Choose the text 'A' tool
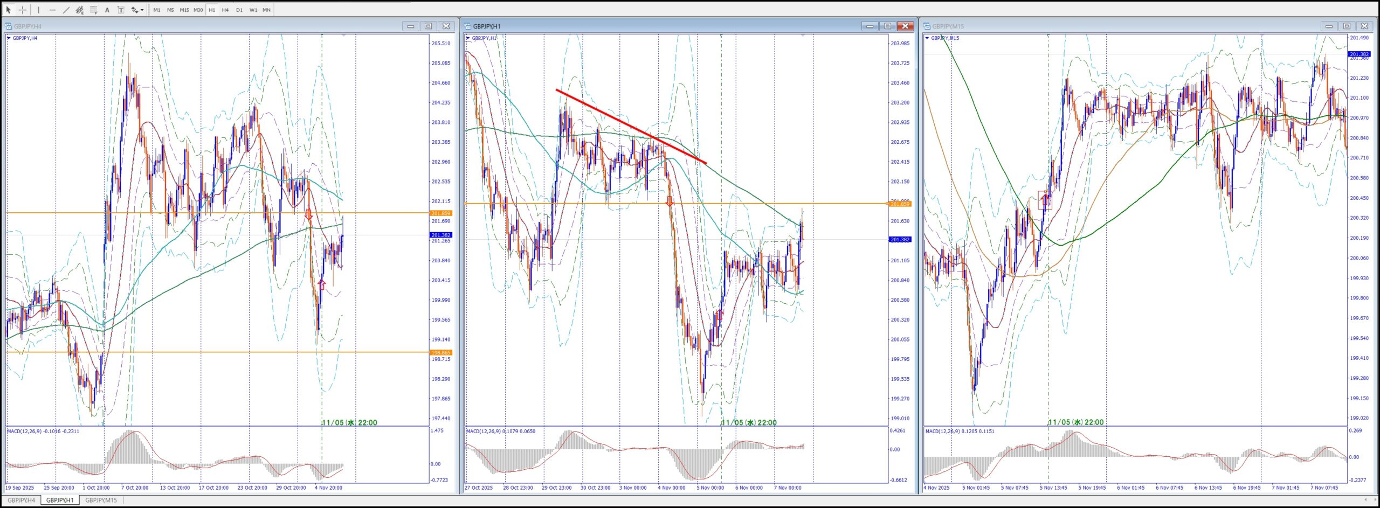Image resolution: width=1380 pixels, height=508 pixels. pos(107,10)
